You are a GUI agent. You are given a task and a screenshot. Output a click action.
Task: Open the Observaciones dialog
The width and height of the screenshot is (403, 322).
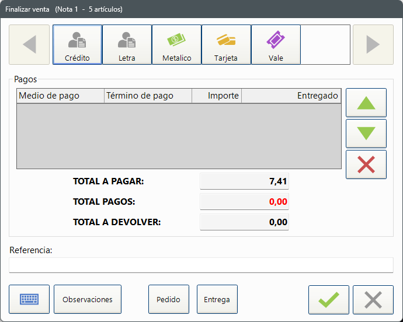tap(87, 299)
